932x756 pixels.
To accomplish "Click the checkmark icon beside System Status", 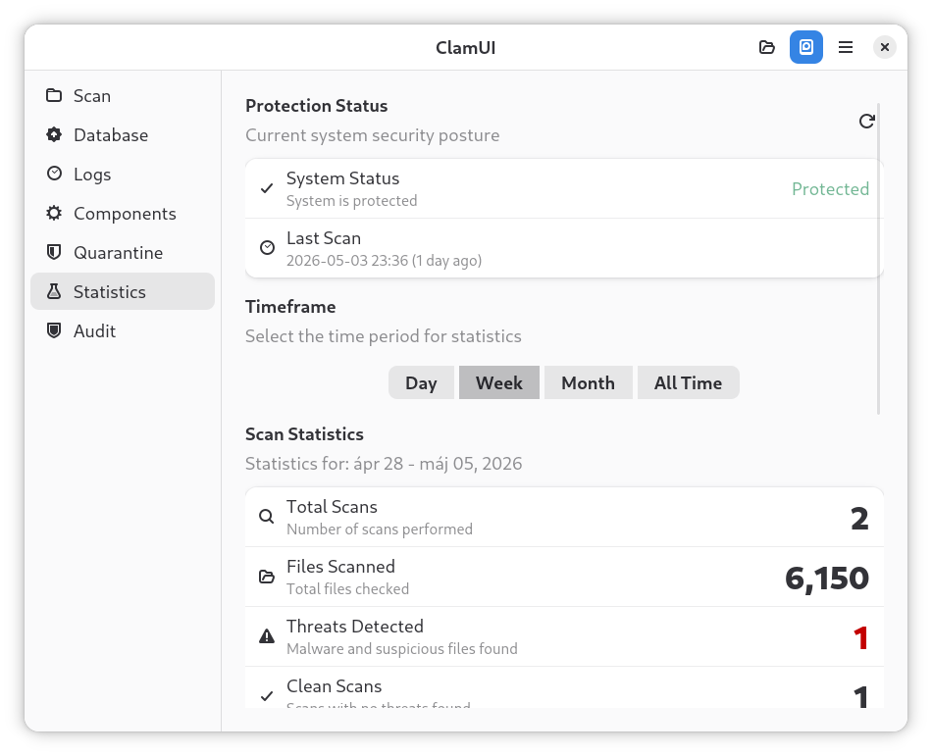I will click(x=267, y=188).
